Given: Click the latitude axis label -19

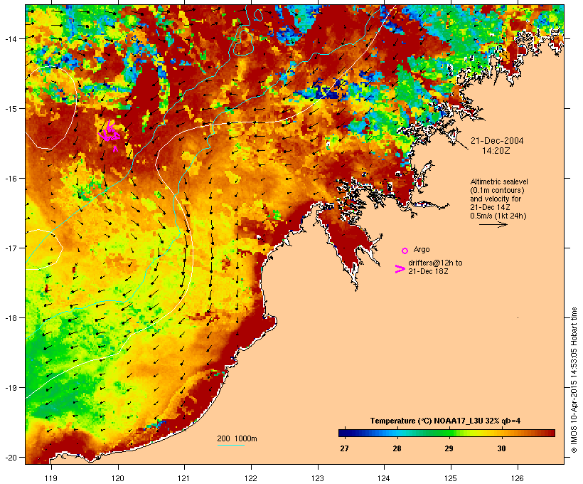Looking at the screenshot, I should pyautogui.click(x=11, y=388).
